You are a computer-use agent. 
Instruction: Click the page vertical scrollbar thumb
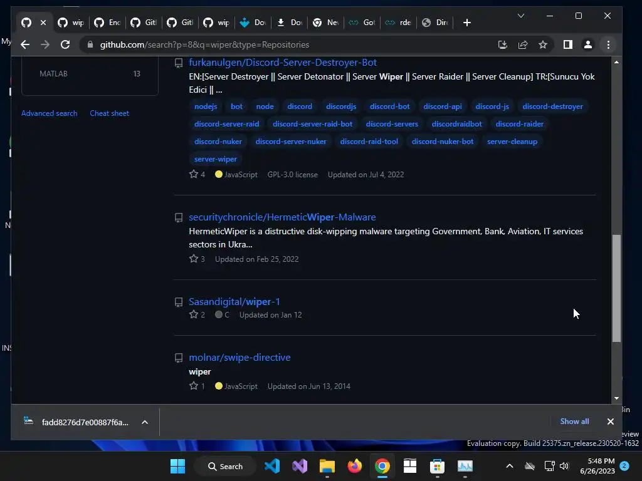pyautogui.click(x=616, y=288)
